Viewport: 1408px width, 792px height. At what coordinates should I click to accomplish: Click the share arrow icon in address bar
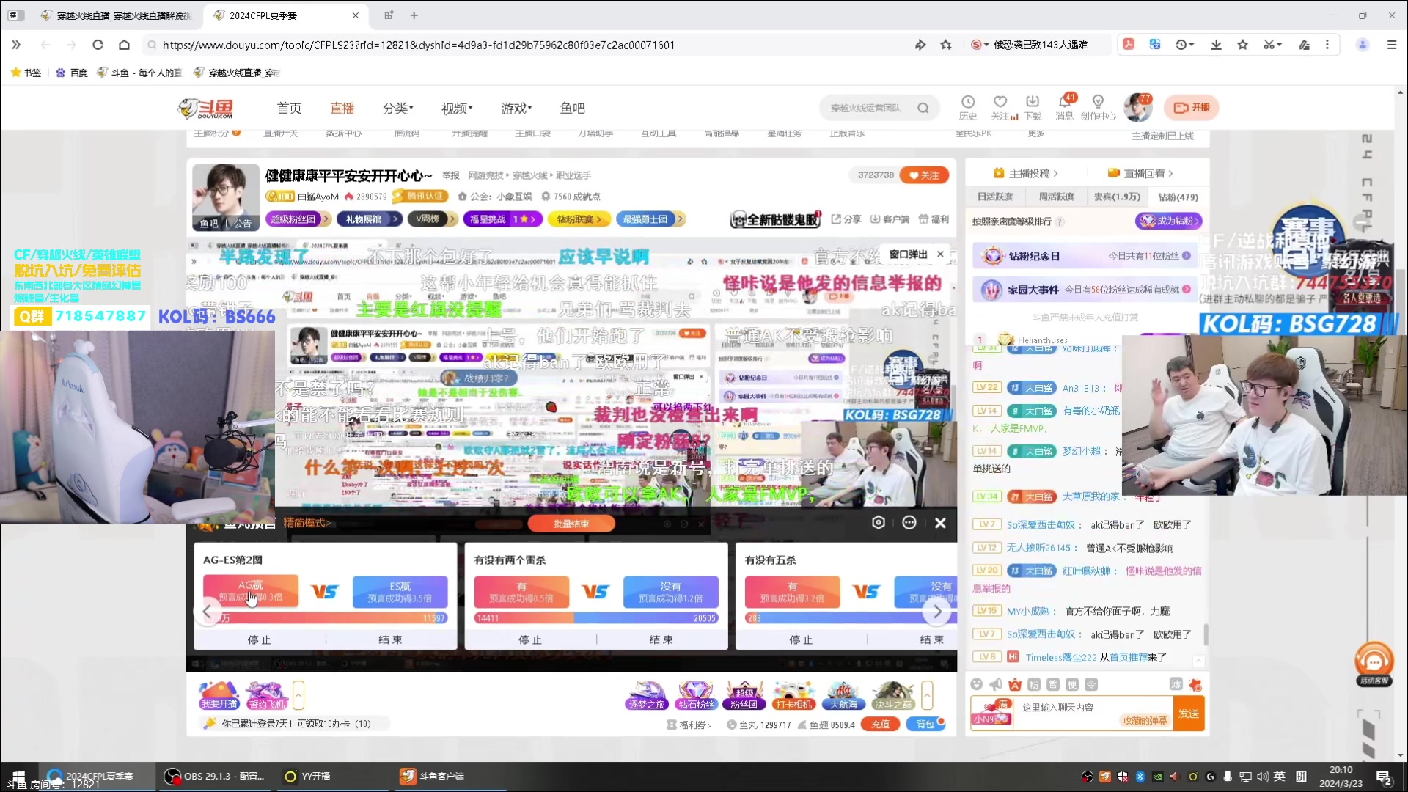click(920, 45)
